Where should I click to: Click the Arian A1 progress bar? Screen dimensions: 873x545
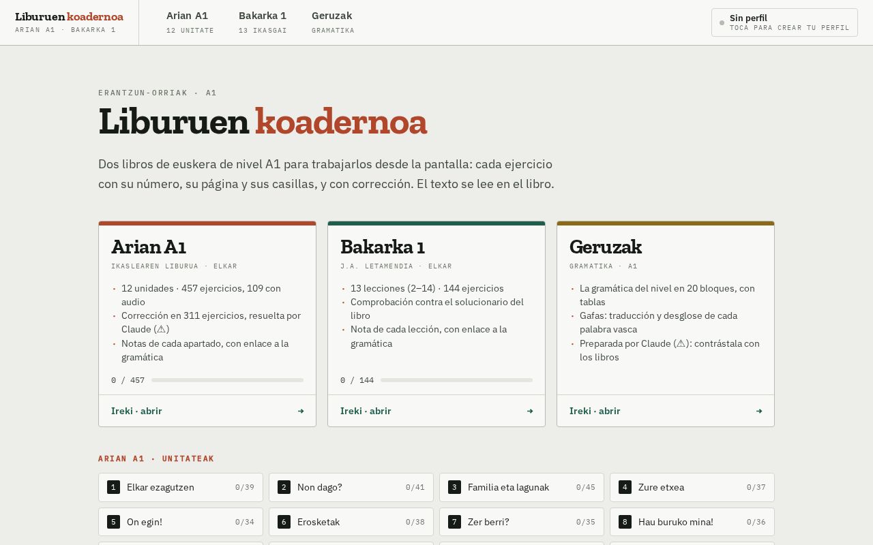(227, 380)
